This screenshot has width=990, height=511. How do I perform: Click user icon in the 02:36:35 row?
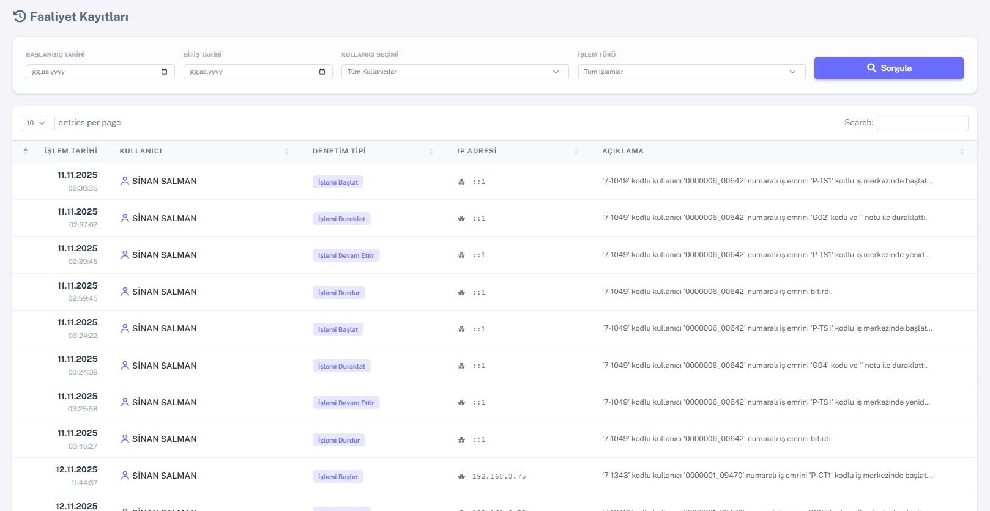pos(125,181)
